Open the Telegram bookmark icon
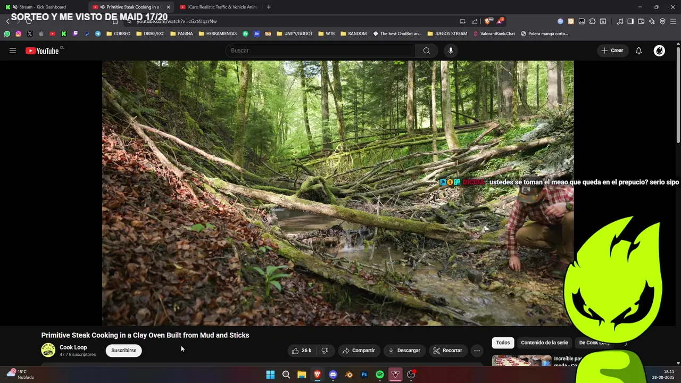 click(x=98, y=34)
